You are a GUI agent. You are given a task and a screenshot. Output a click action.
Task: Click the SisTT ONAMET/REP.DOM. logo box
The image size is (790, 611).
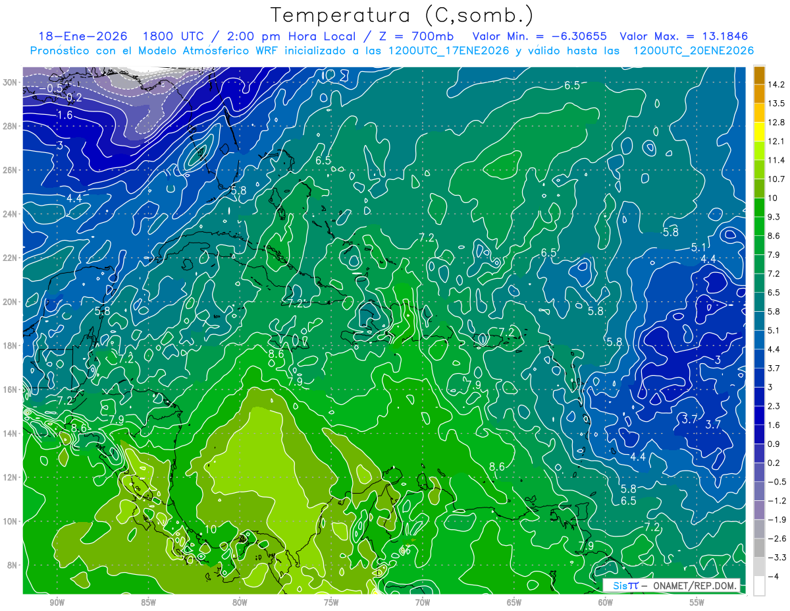click(672, 586)
